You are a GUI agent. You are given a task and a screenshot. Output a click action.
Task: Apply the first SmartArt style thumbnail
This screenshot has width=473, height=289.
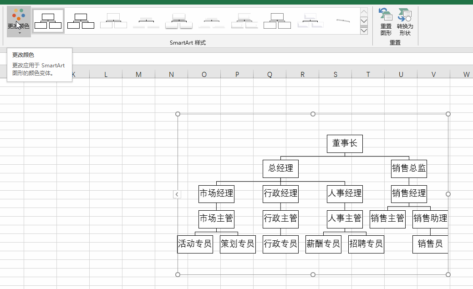(48, 20)
